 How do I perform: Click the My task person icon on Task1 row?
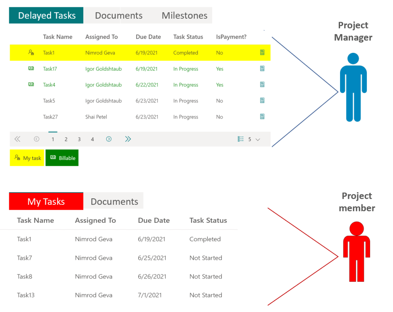pos(31,52)
